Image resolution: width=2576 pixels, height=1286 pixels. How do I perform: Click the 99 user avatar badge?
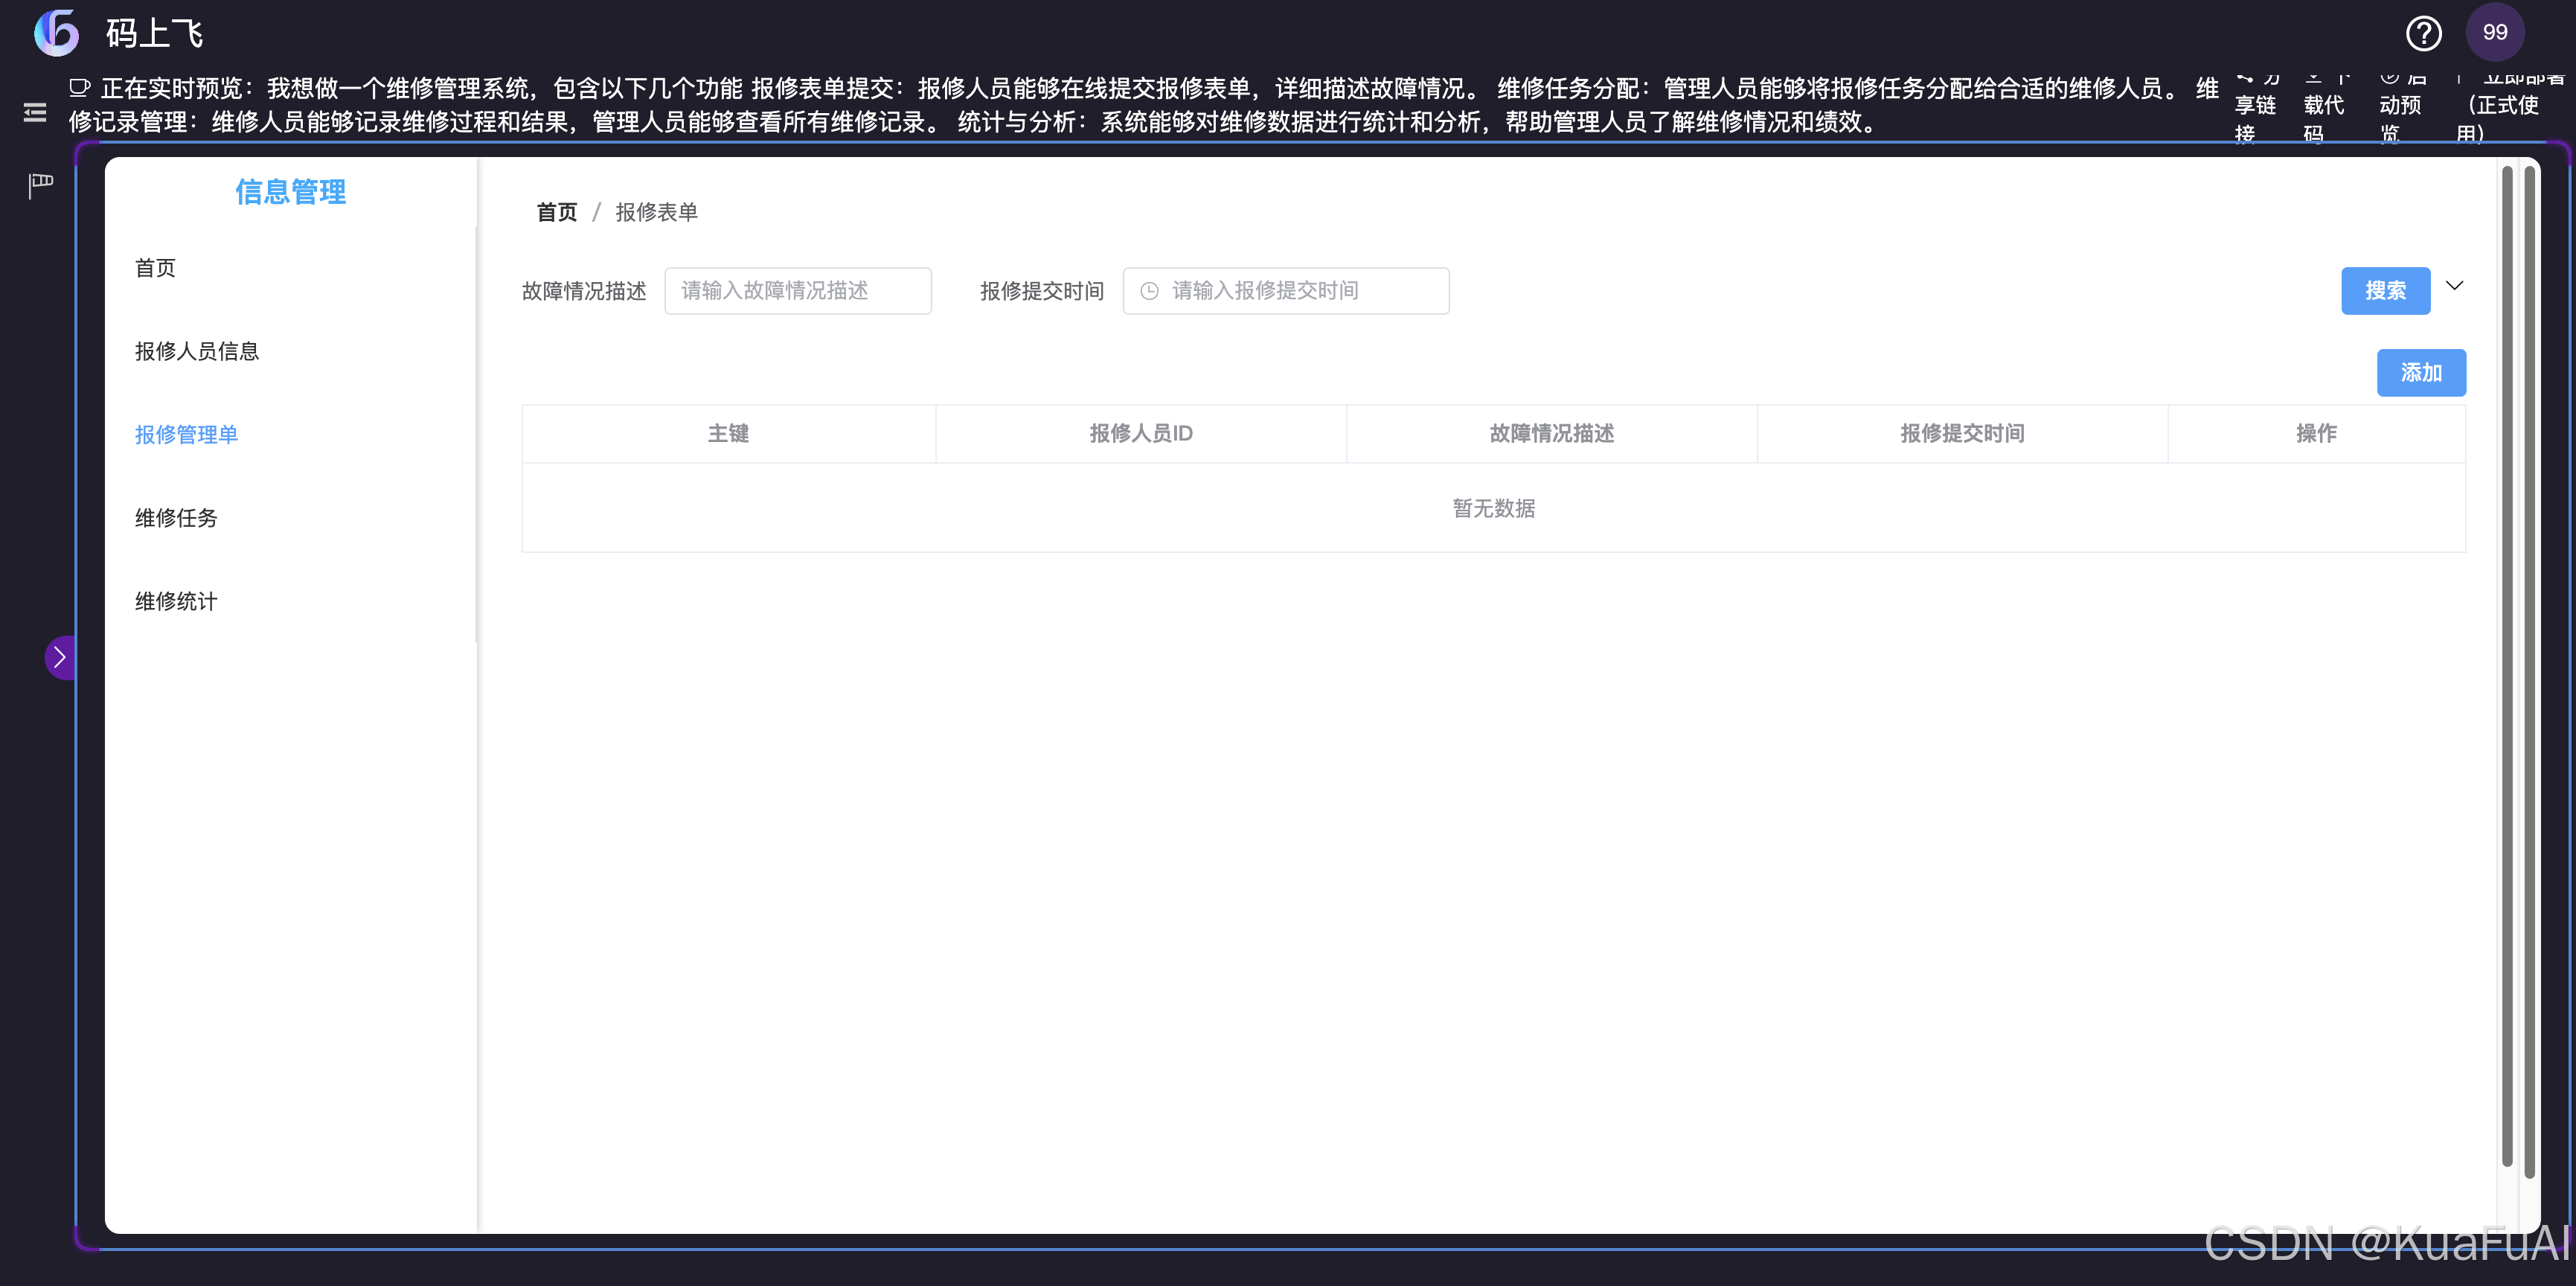tap(2495, 33)
